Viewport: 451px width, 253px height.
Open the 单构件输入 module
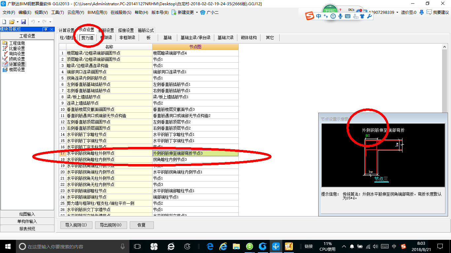click(27, 221)
